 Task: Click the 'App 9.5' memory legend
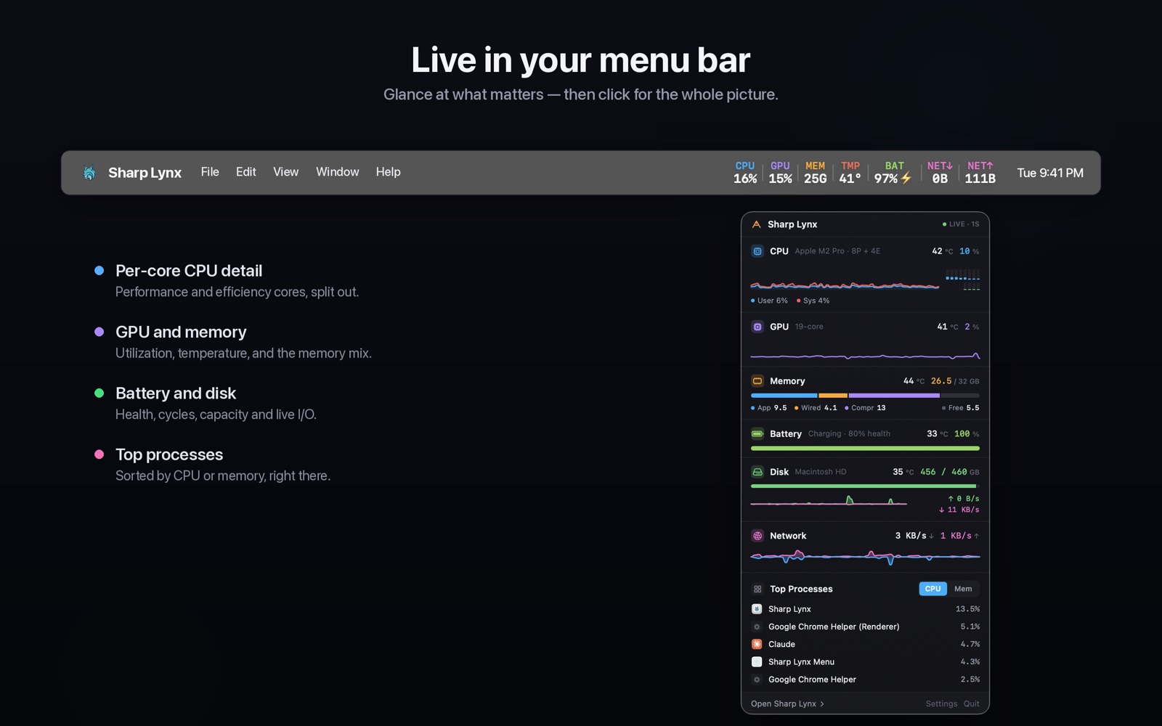click(x=769, y=408)
